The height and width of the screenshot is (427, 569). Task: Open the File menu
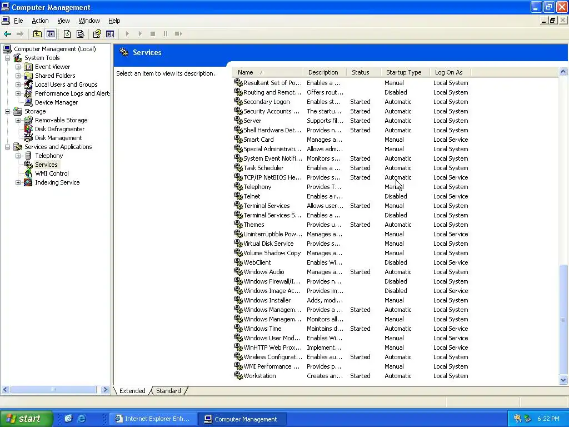18,21
